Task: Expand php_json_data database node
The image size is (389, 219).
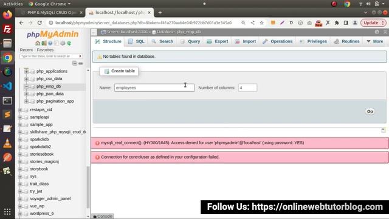Action: click(x=26, y=94)
